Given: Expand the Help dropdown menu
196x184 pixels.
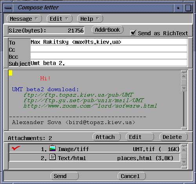Looking at the screenshot, I should click(x=90, y=19).
